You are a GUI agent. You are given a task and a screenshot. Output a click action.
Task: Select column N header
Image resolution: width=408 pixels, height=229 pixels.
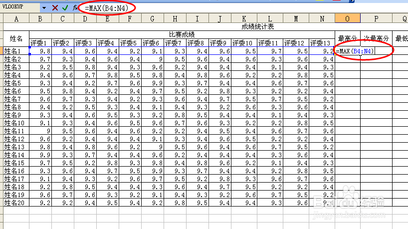[x=322, y=18]
